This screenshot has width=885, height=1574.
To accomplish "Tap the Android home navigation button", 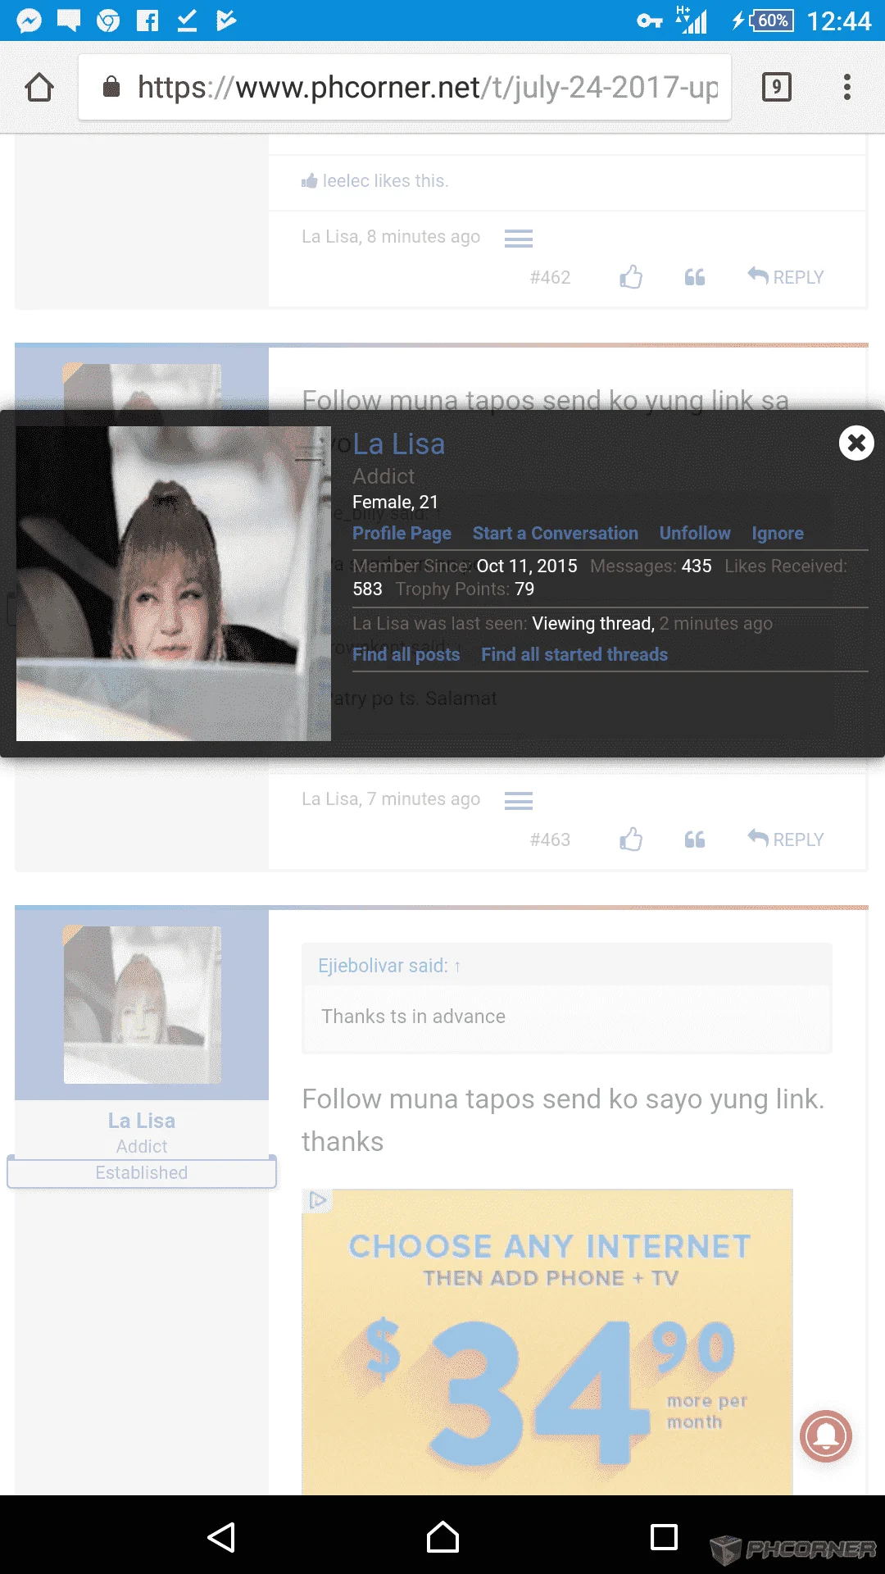I will [442, 1537].
